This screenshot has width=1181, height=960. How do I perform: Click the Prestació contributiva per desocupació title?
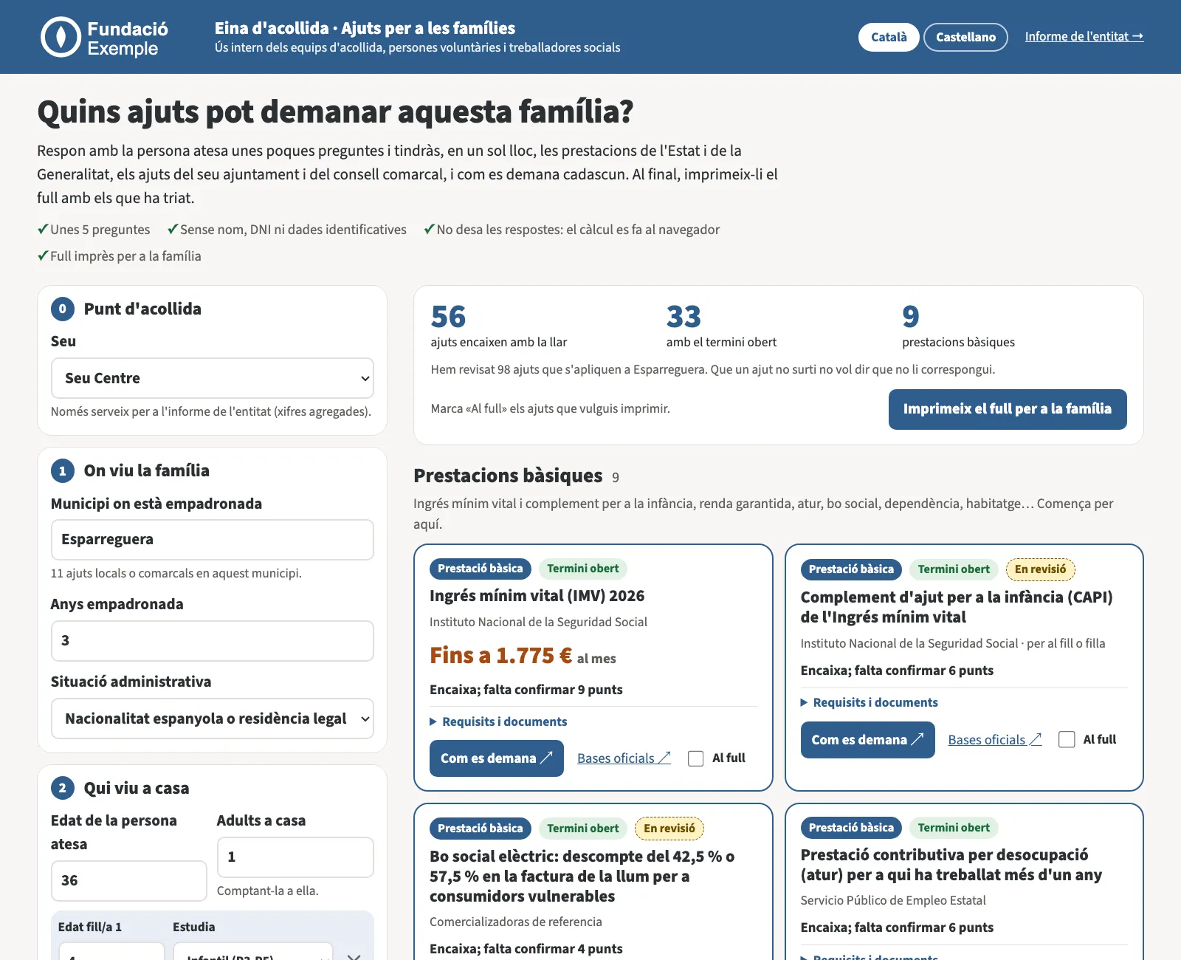click(x=951, y=865)
